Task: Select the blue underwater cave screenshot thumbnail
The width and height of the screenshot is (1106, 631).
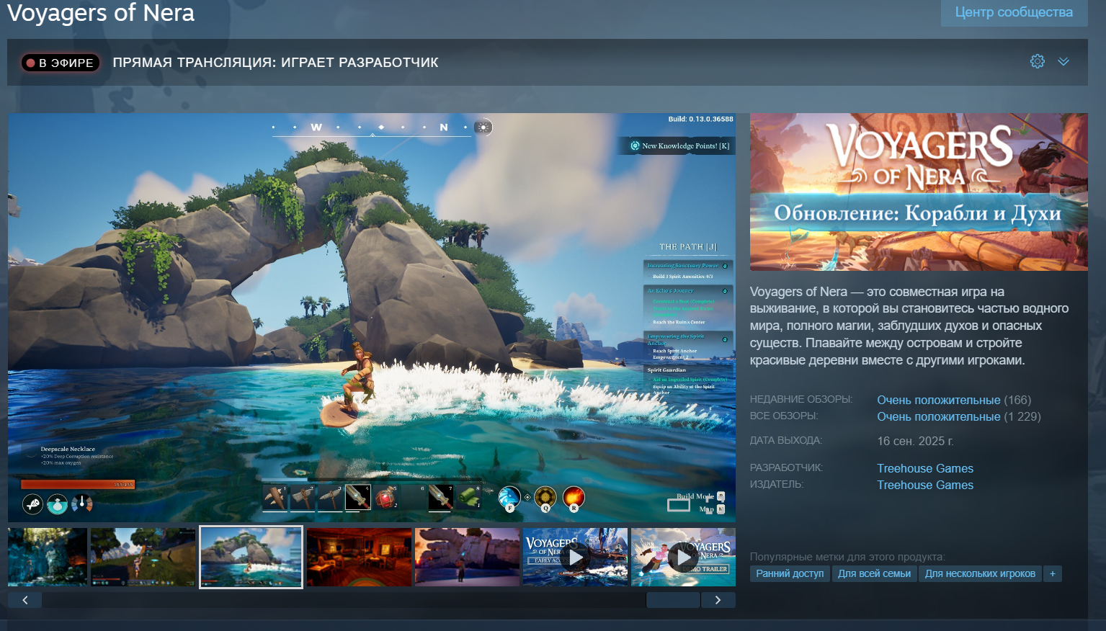Action: (48, 557)
